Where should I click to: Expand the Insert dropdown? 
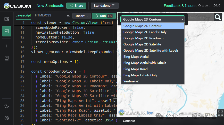click(x=81, y=16)
